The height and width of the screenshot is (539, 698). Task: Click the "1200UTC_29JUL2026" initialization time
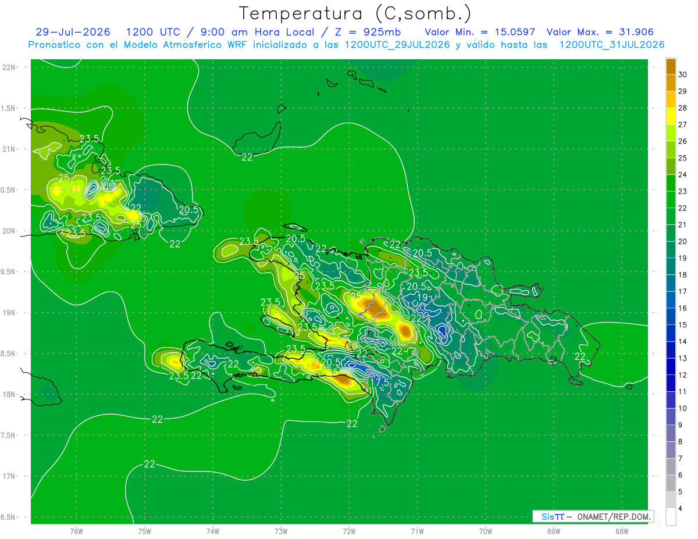coord(398,44)
